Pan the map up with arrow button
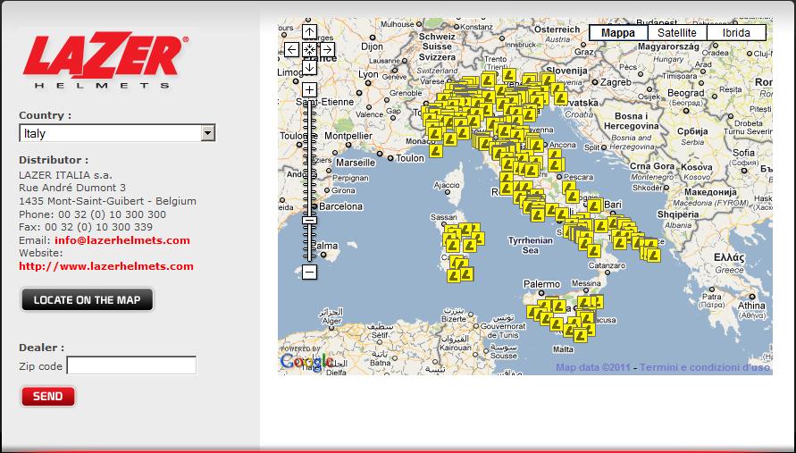The width and height of the screenshot is (796, 453). (x=309, y=32)
